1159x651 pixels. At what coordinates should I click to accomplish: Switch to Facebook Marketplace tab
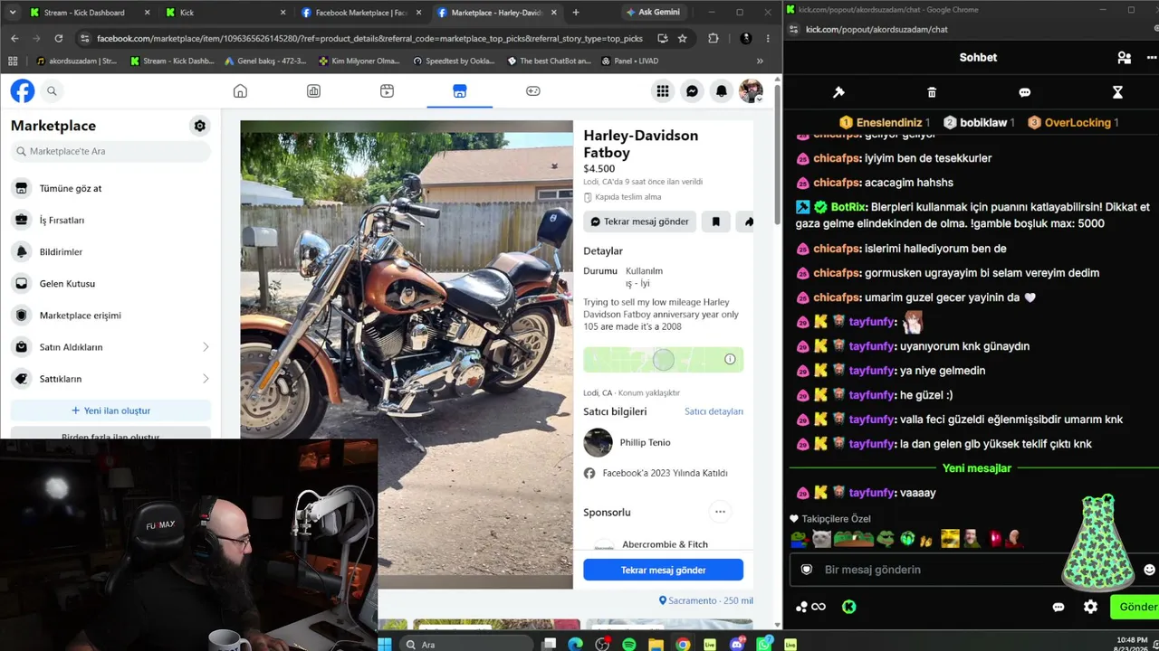[360, 13]
